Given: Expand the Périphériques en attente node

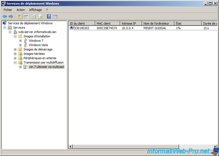Looking at the screenshot, I should point(15,58).
